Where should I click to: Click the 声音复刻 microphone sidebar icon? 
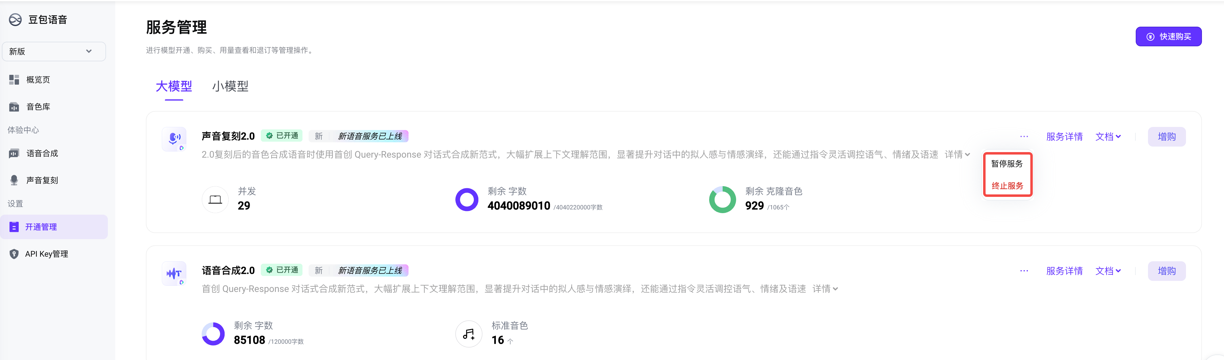pyautogui.click(x=14, y=180)
